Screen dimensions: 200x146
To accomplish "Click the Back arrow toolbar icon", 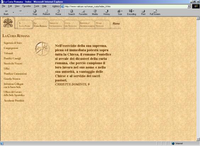I will coord(6,11).
